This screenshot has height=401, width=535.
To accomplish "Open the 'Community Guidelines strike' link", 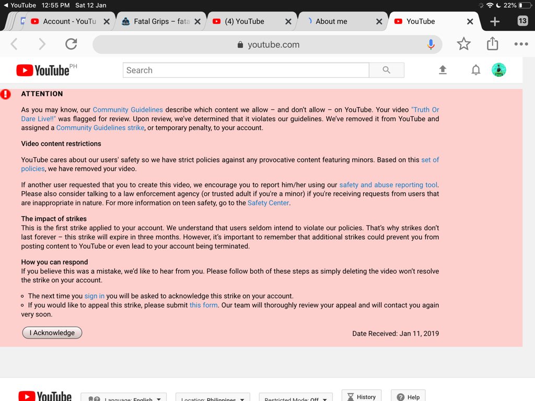I will pyautogui.click(x=100, y=128).
